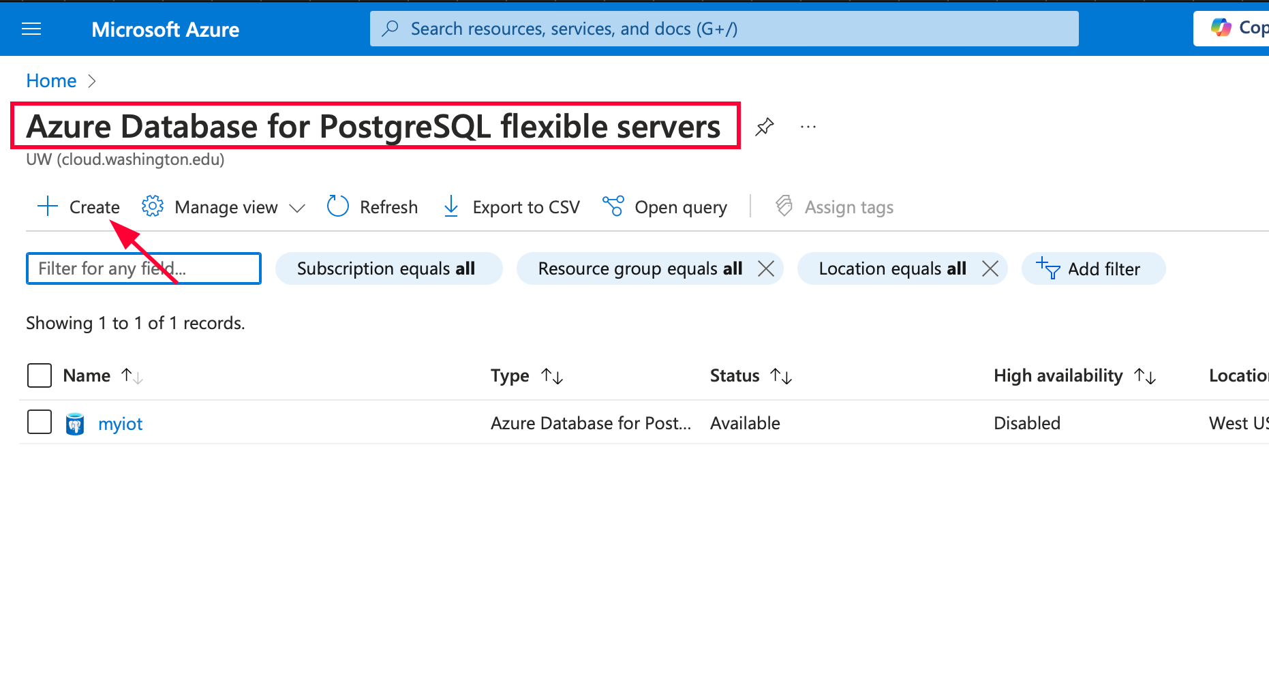Click the 'Azure Database for Post...' type cell
The width and height of the screenshot is (1269, 695).
tap(591, 423)
